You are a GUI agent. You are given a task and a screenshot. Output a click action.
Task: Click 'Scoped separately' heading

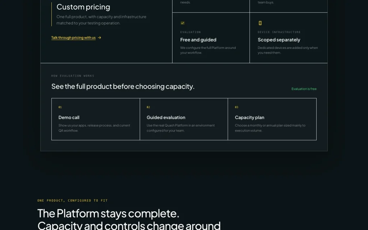[x=279, y=40]
